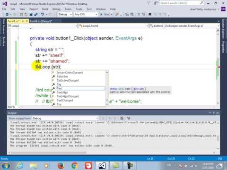Close the Output panel
The width and height of the screenshot is (227, 170).
click(x=218, y=113)
